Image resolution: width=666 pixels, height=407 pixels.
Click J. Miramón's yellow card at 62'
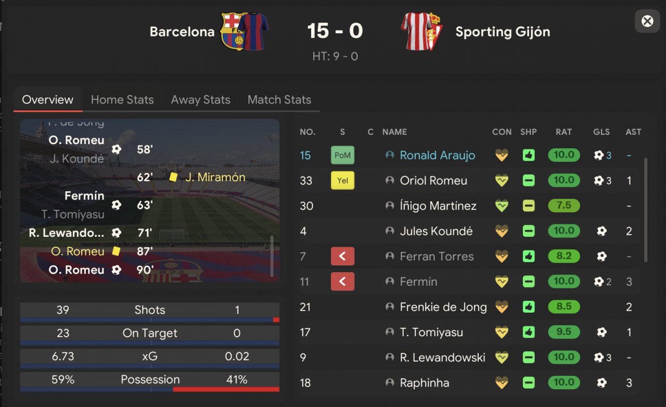pos(173,177)
